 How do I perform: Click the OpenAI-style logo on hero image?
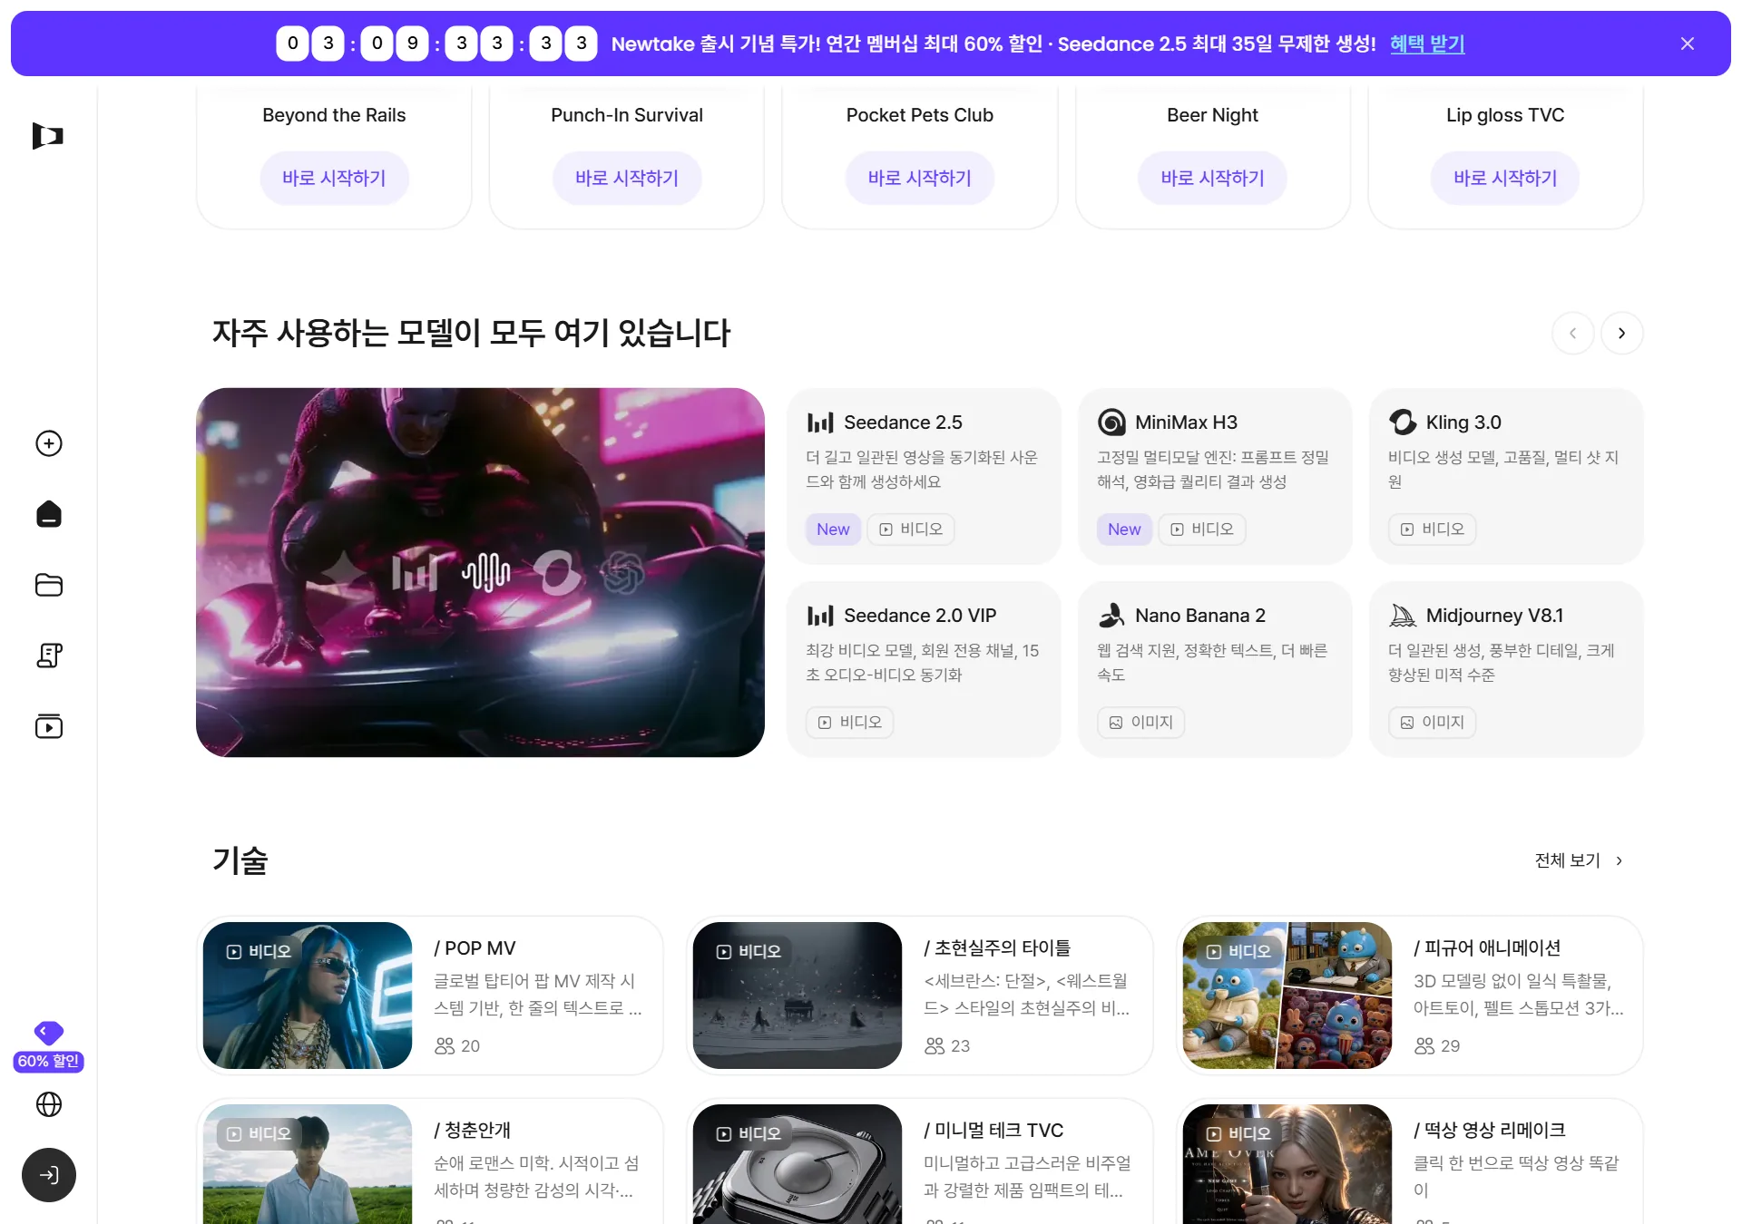point(622,572)
